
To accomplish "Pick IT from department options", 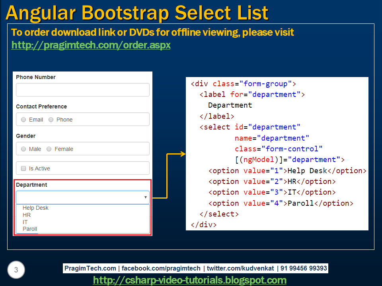I will point(25,222).
